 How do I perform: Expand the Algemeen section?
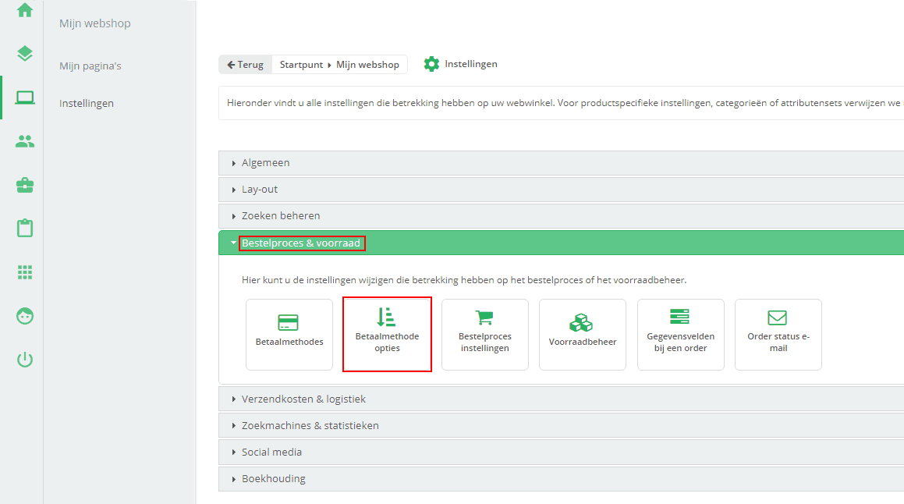coord(266,163)
